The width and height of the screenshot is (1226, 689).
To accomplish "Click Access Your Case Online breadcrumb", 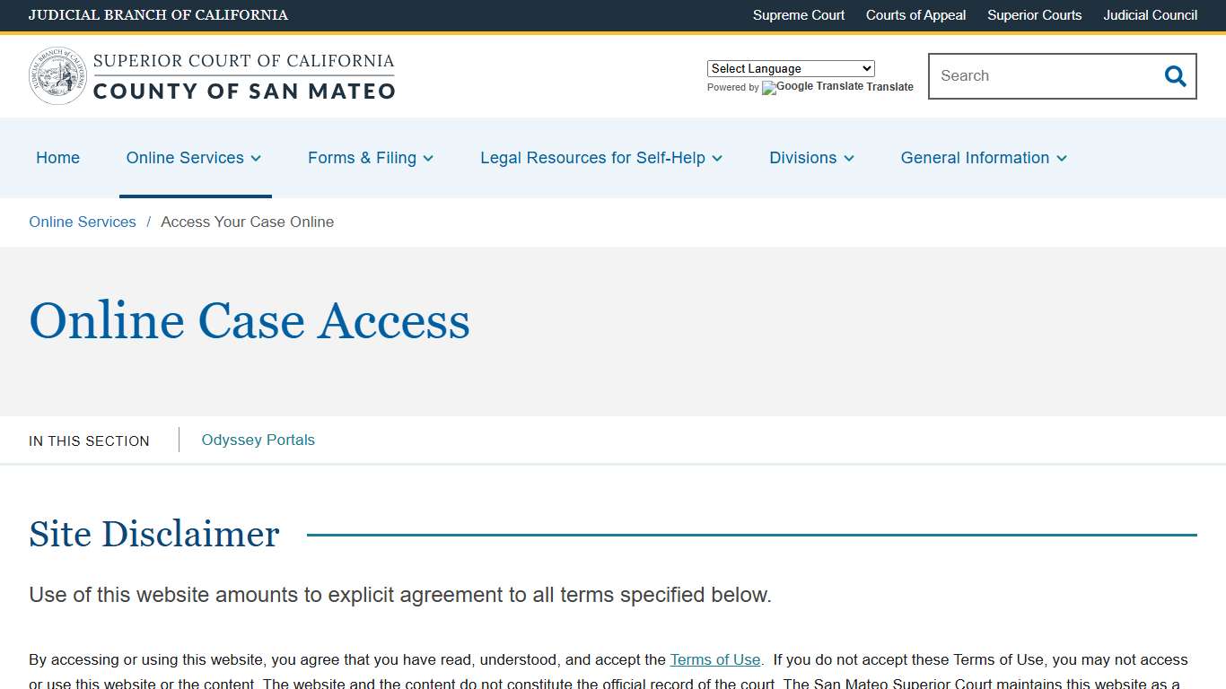I will coord(247,222).
